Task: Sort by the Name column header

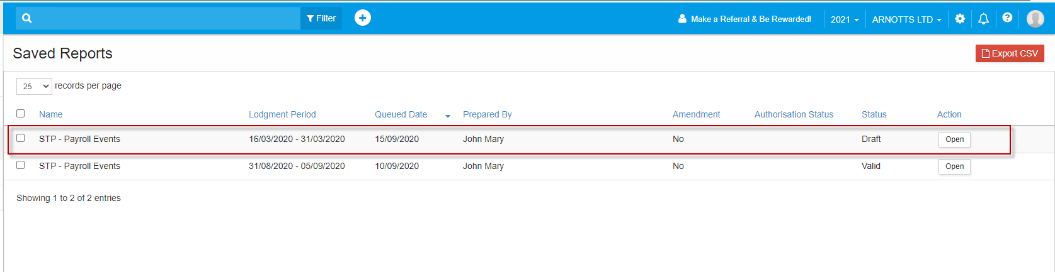Action: pyautogui.click(x=51, y=114)
